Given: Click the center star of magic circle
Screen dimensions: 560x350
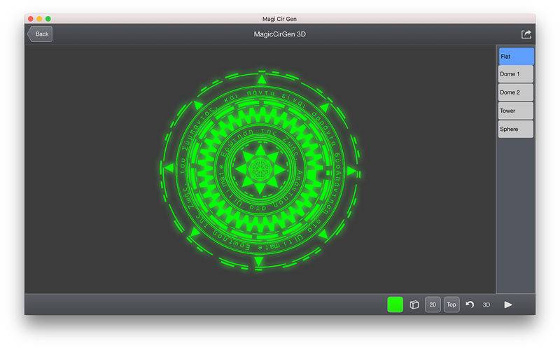Looking at the screenshot, I should (x=259, y=170).
